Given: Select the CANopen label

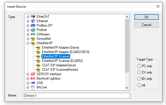Looking at the screenshot, I should point(43,34).
